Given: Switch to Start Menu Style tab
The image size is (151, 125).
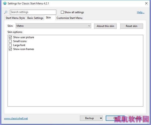Looking at the screenshot, I should (15, 18).
